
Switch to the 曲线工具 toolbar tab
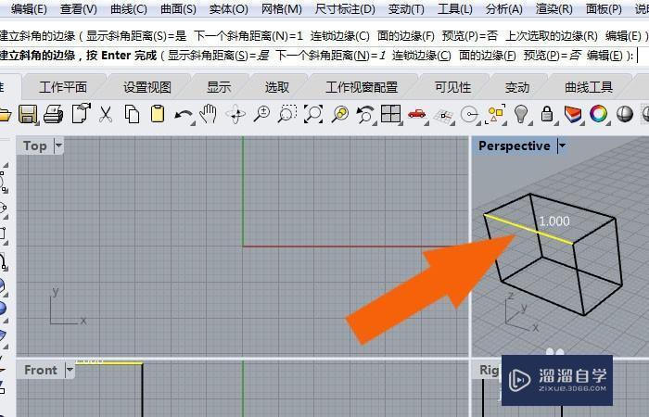(x=589, y=87)
